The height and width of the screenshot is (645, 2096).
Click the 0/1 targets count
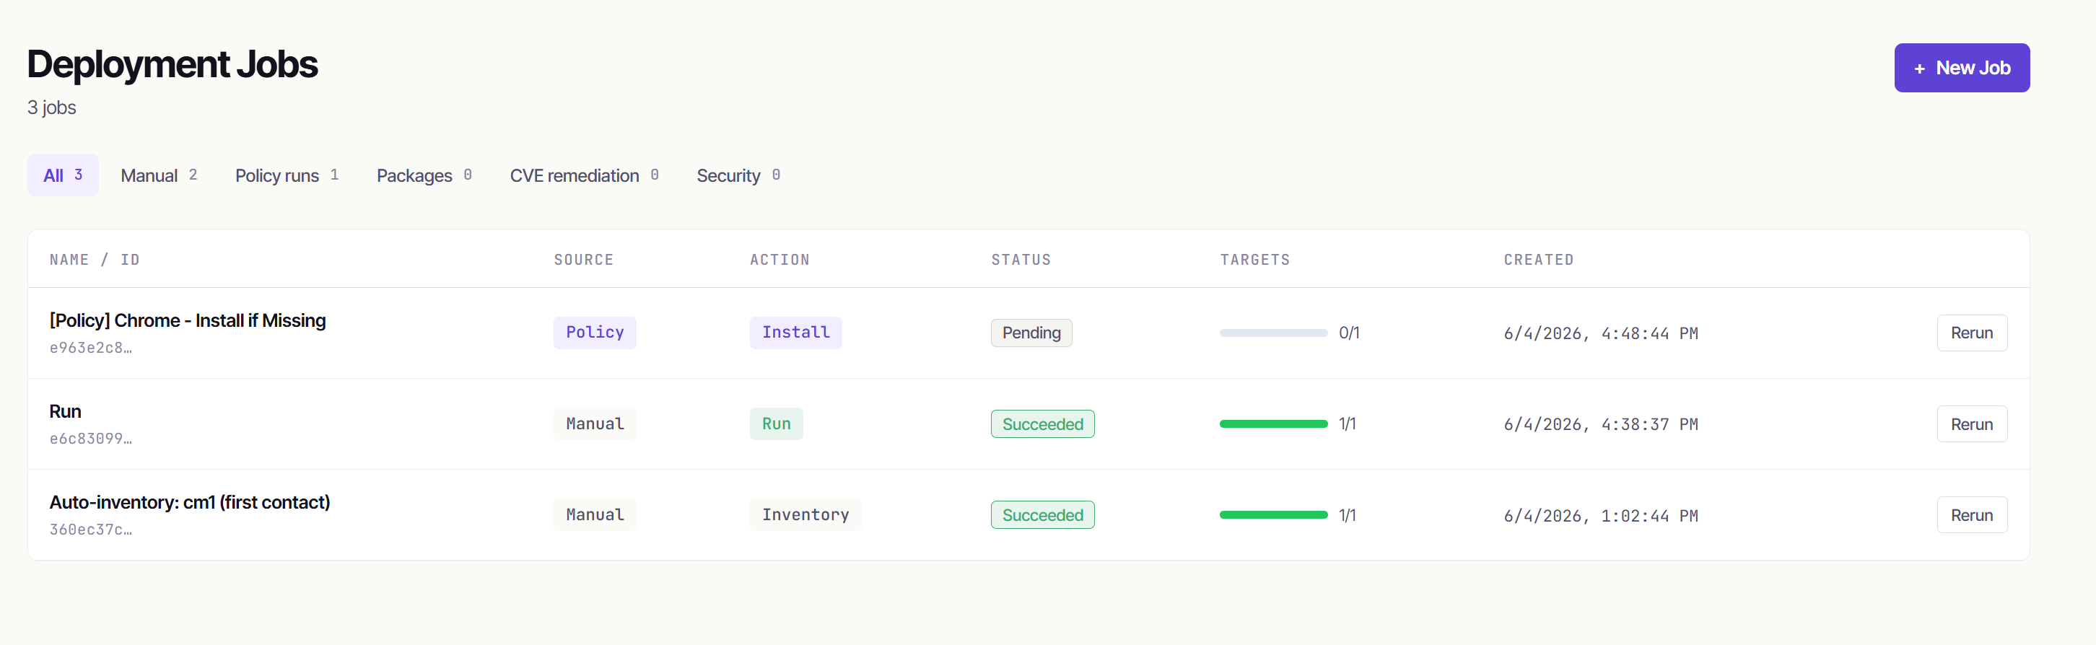click(1348, 333)
